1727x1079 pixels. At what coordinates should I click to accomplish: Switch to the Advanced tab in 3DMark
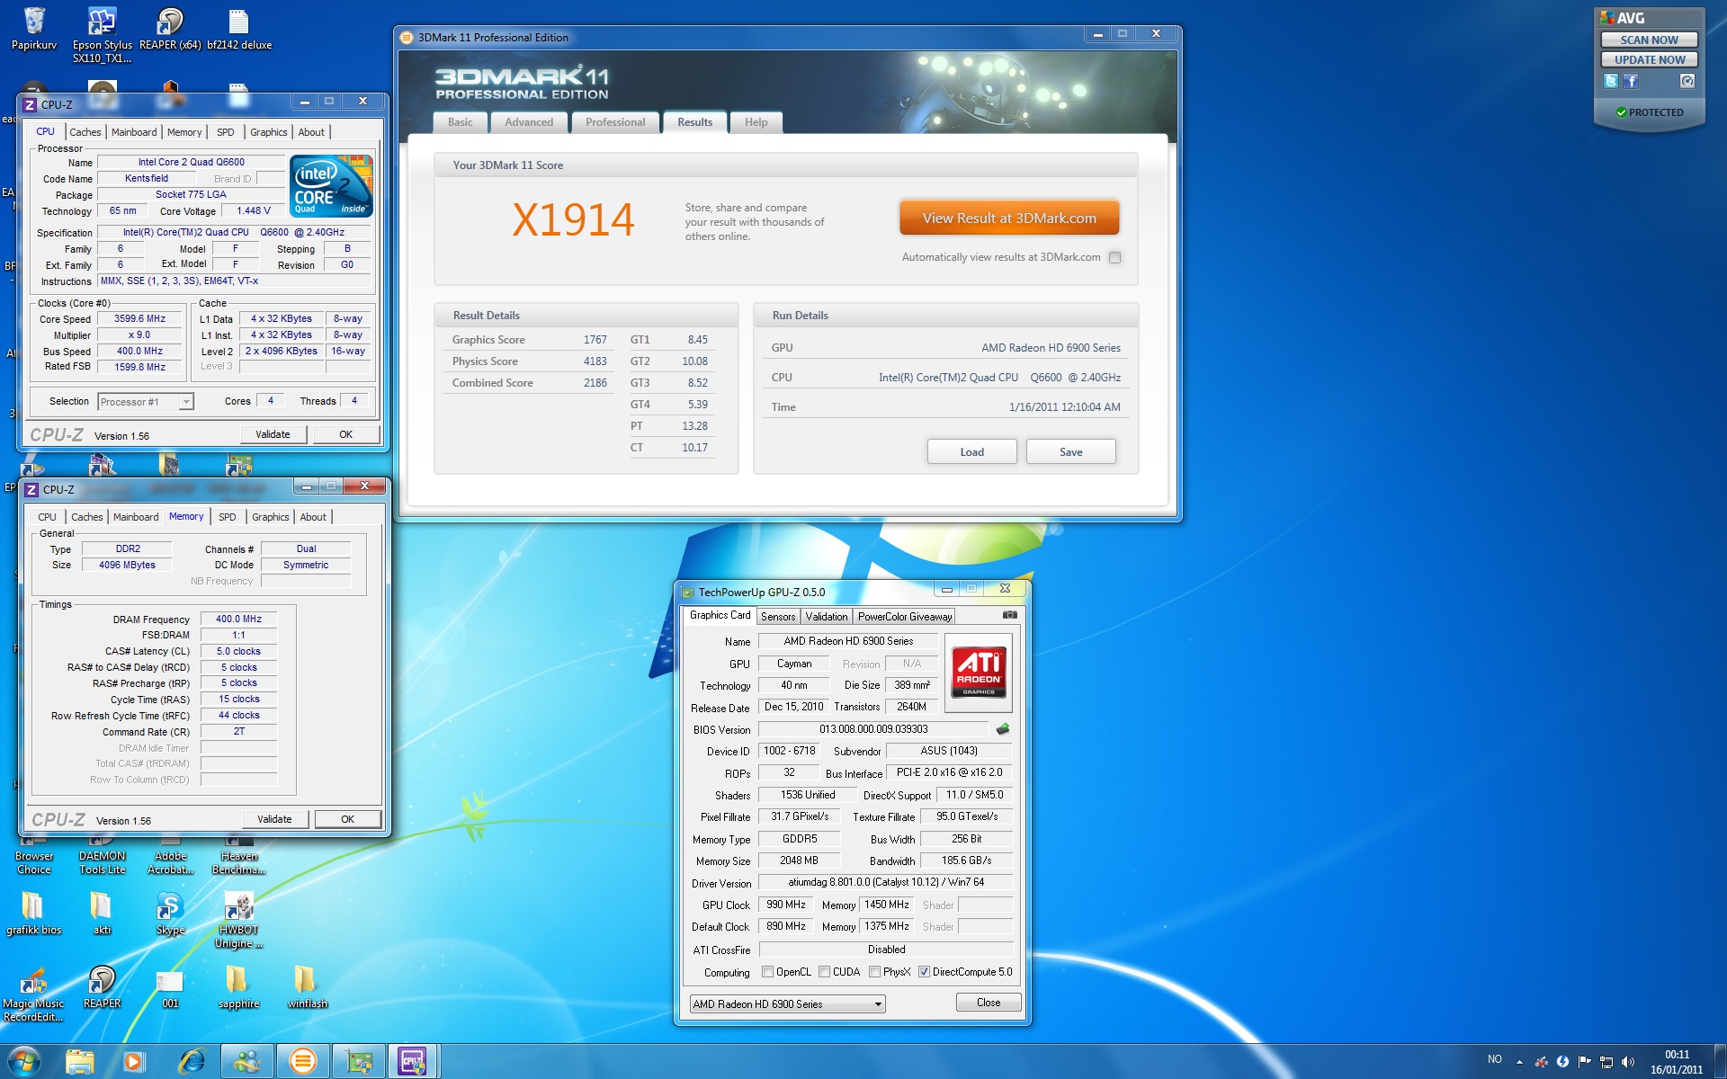click(x=529, y=122)
